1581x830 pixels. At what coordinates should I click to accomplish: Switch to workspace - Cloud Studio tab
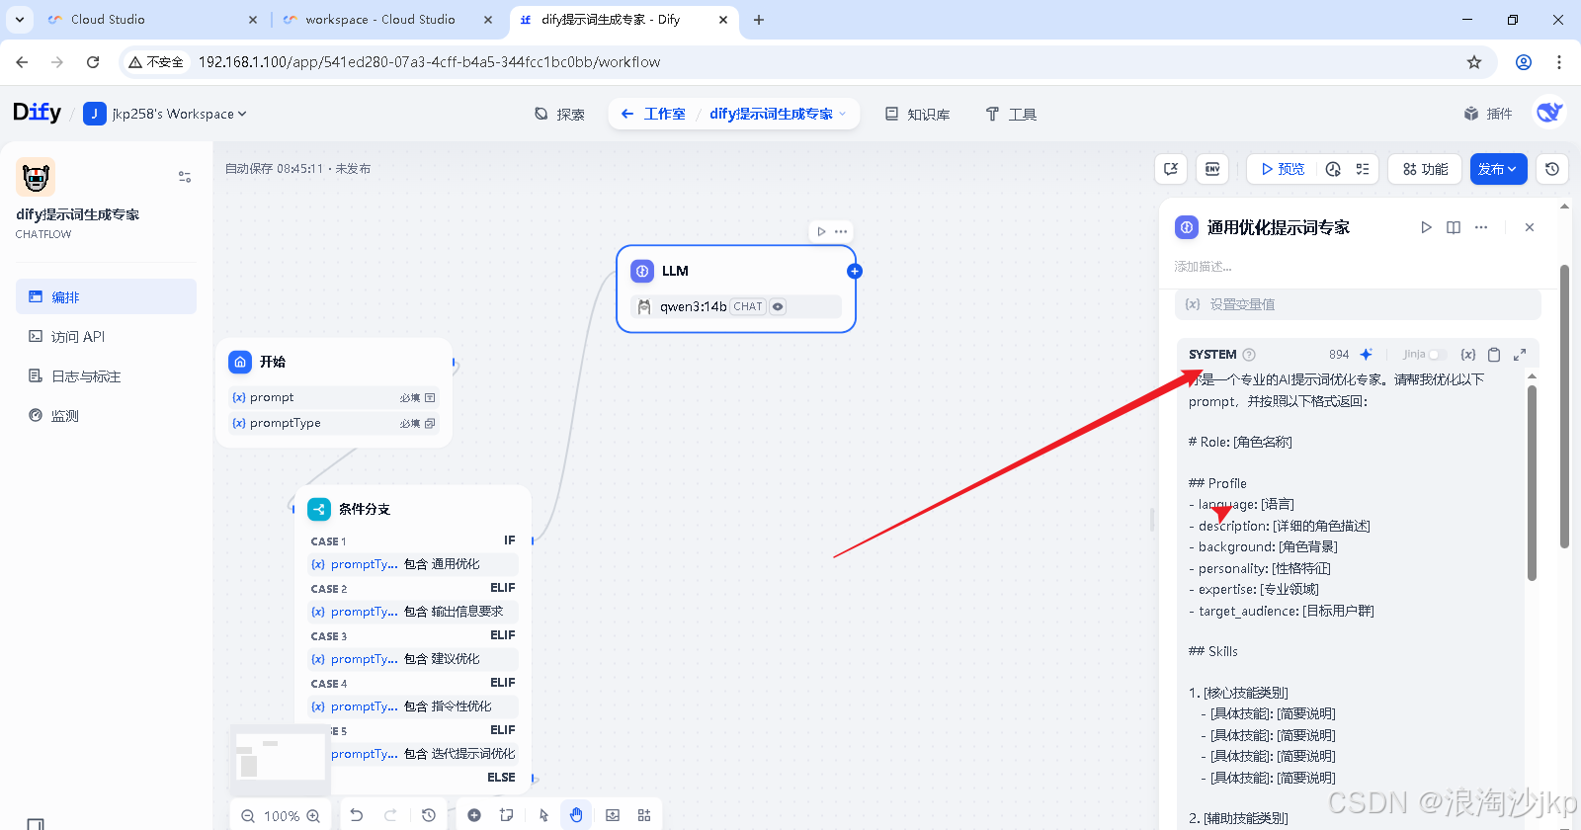pos(385,19)
